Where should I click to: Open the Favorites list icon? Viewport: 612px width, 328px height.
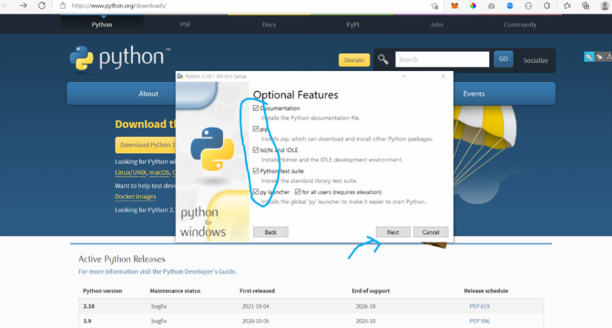(x=567, y=6)
